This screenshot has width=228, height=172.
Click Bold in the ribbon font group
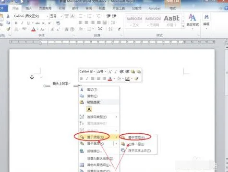pos(16,23)
